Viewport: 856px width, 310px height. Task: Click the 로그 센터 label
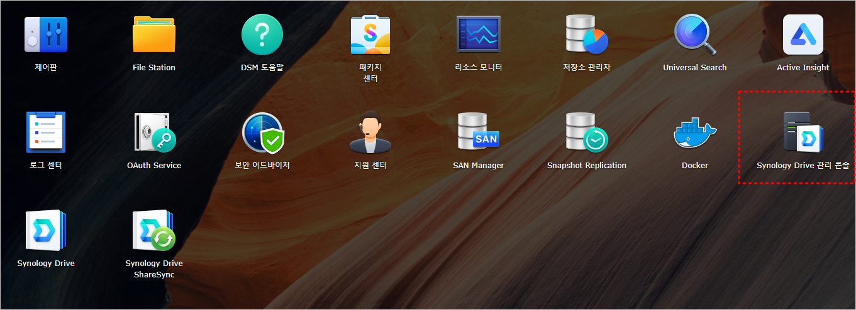coord(46,166)
